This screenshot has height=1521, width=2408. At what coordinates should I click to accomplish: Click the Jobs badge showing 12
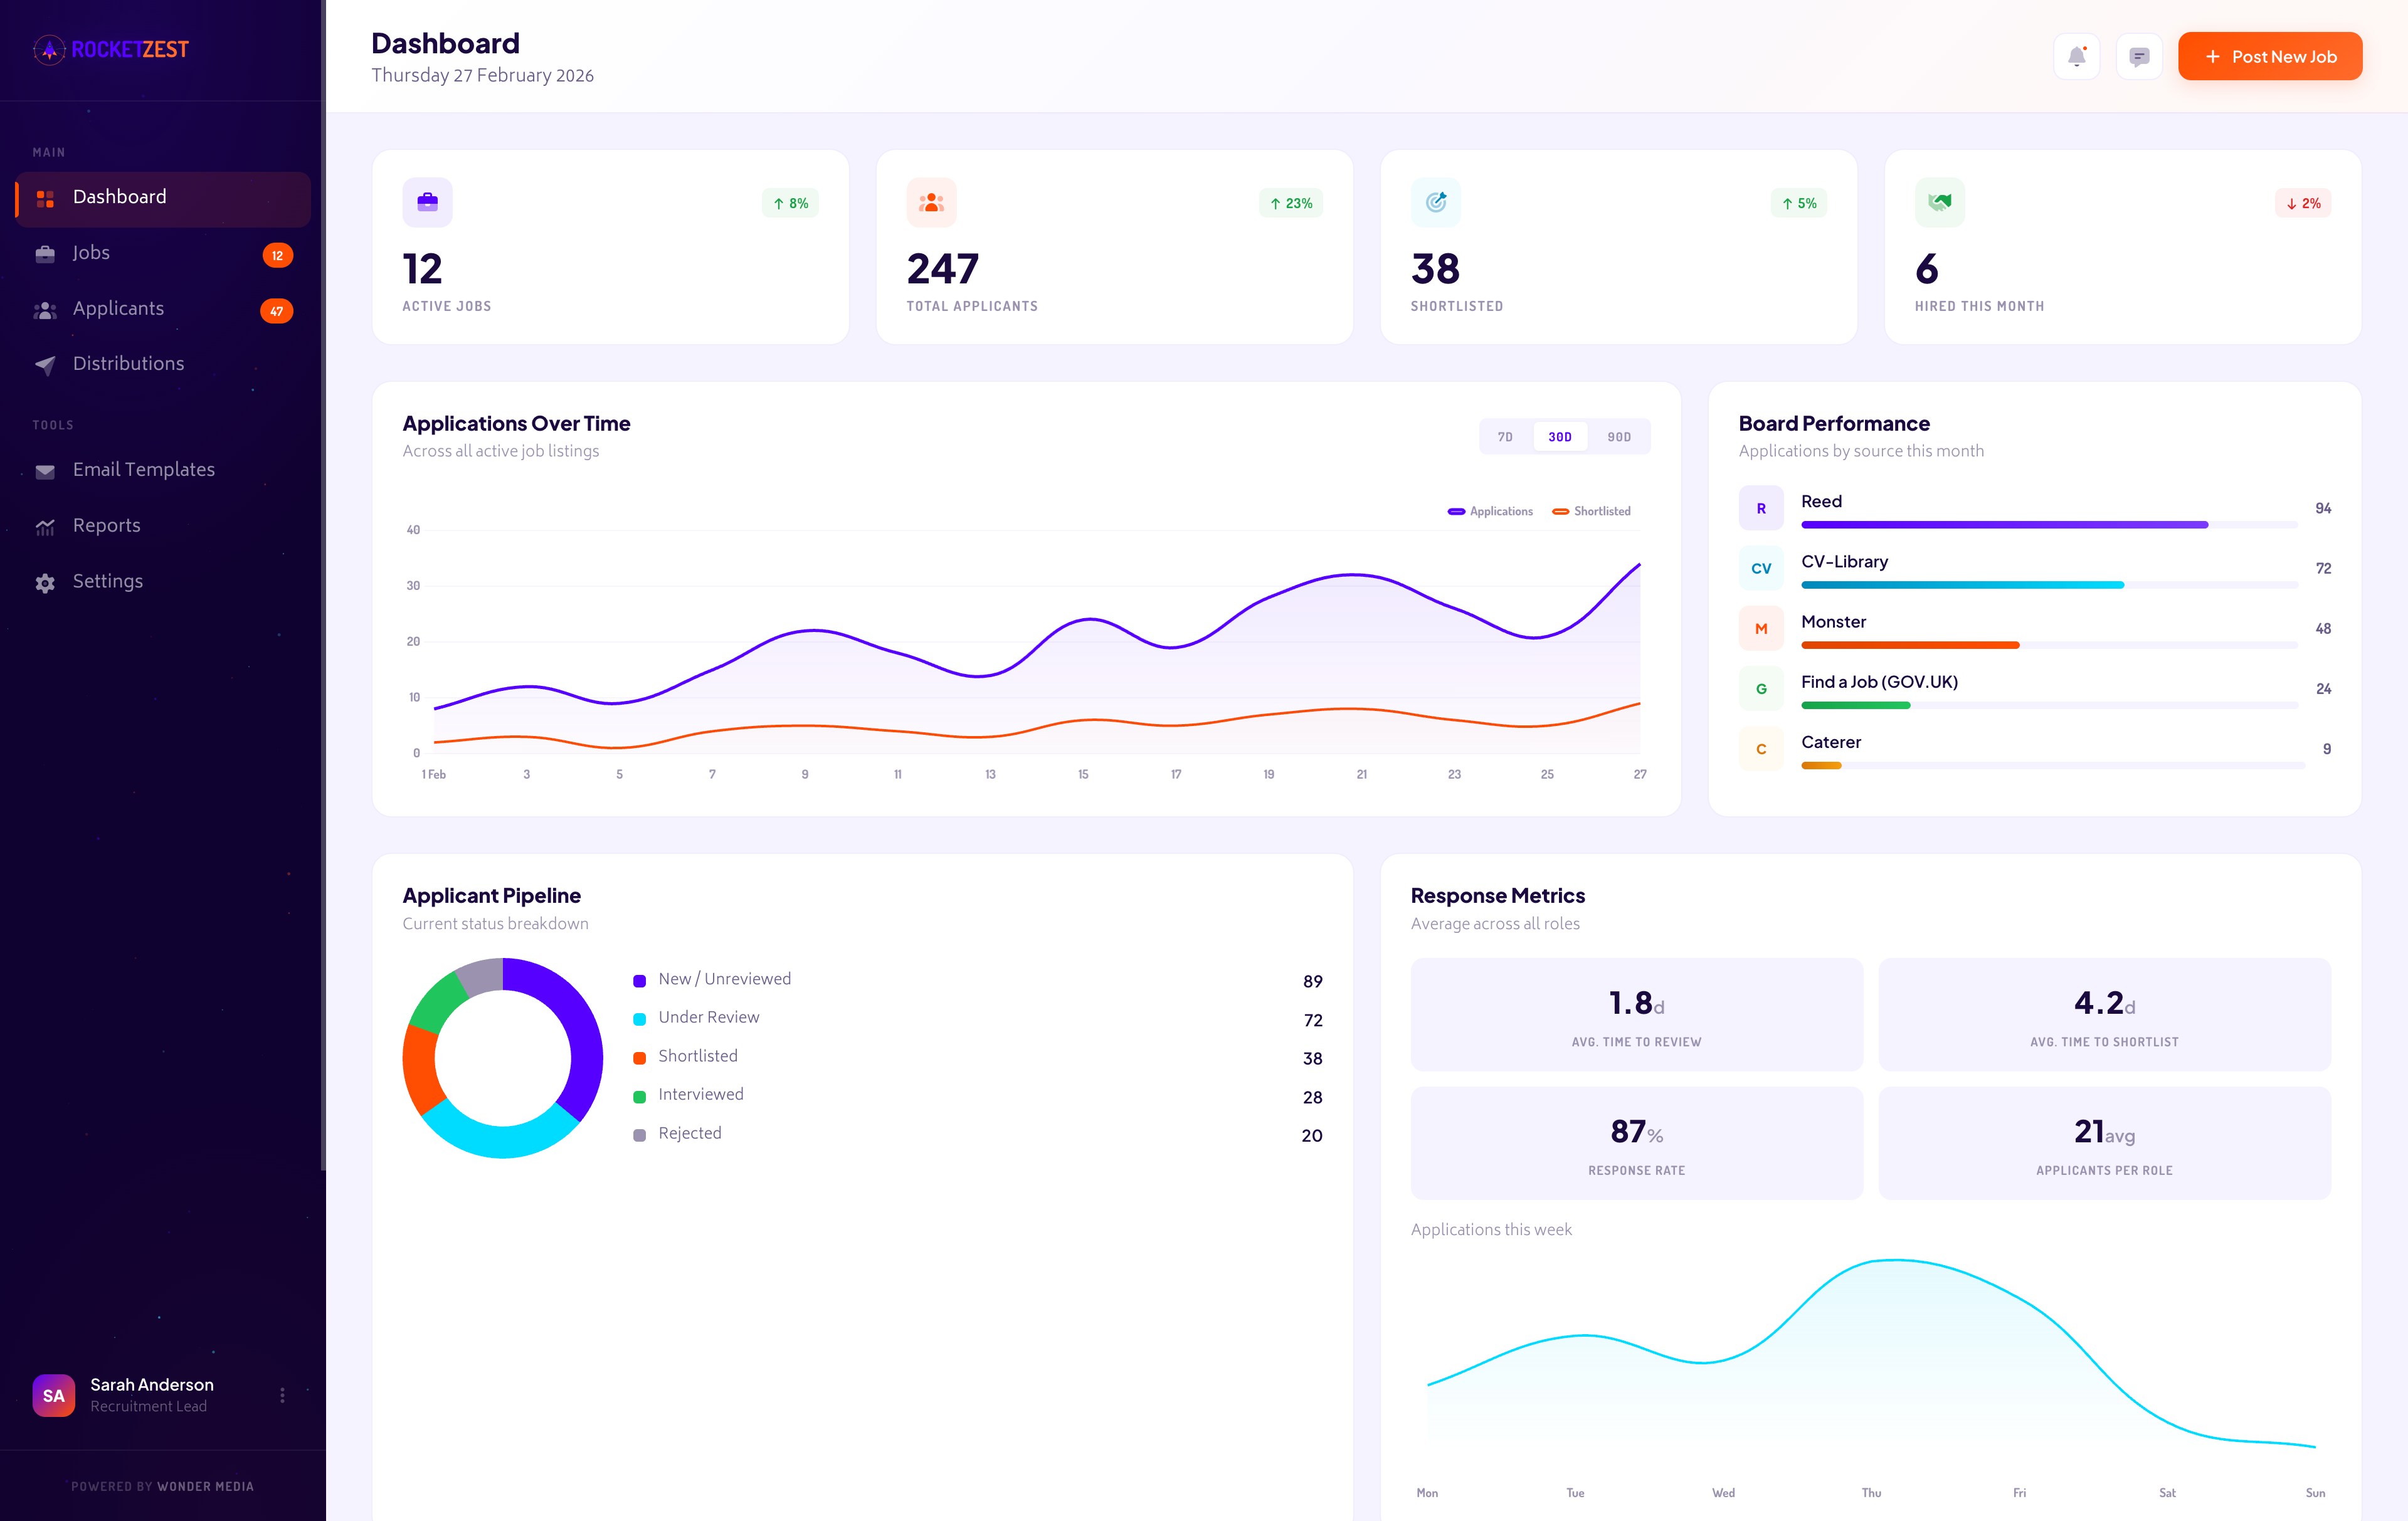tap(277, 255)
